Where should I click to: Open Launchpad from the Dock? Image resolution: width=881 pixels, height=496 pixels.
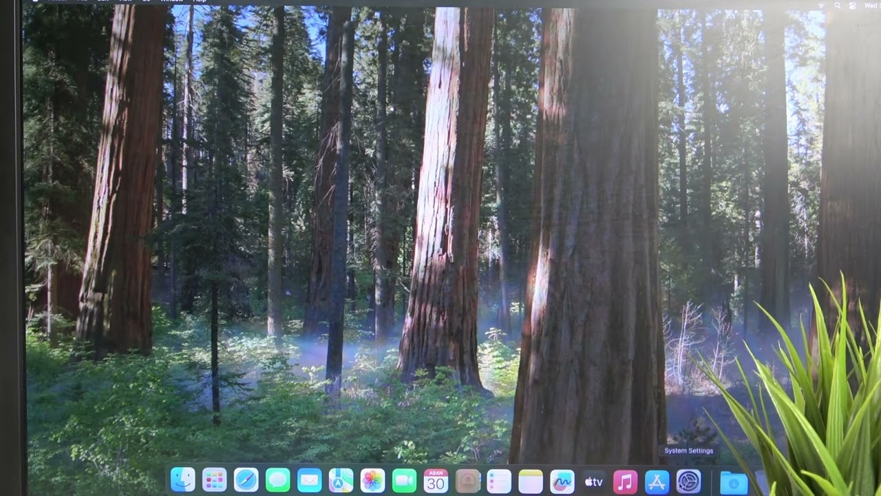coord(215,480)
